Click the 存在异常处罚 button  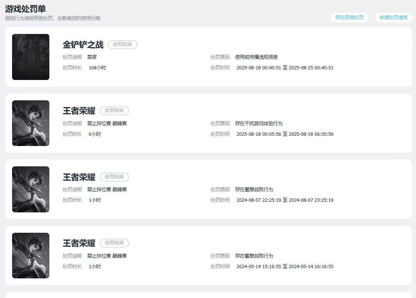(349, 17)
